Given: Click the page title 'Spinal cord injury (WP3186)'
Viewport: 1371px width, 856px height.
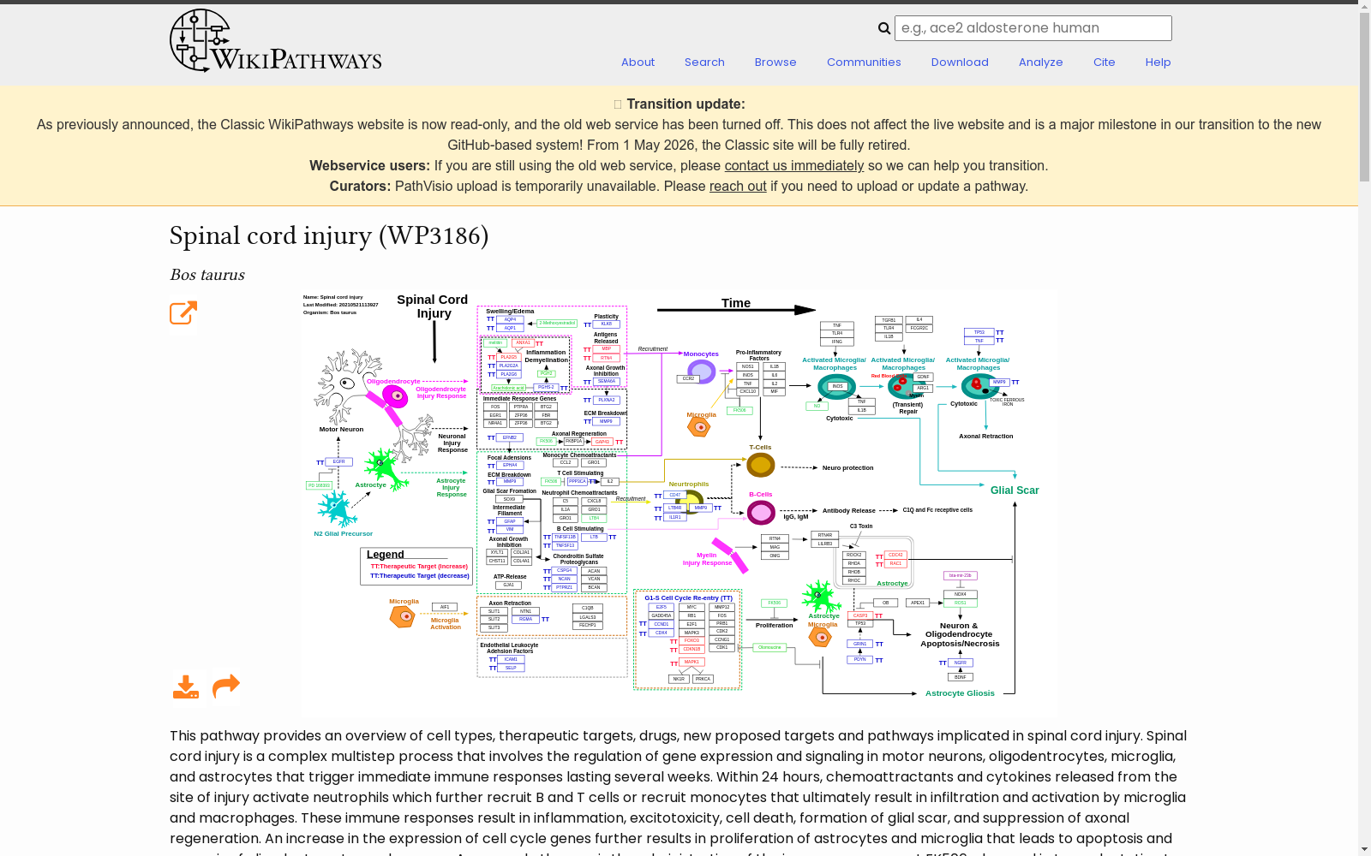Looking at the screenshot, I should coord(329,235).
